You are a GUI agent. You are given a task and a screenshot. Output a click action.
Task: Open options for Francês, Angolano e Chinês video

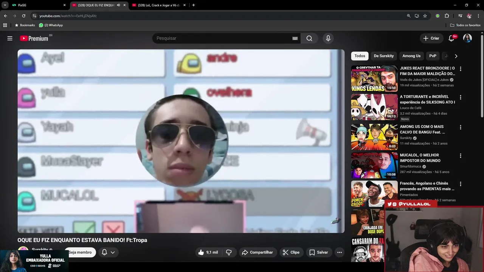tap(461, 184)
